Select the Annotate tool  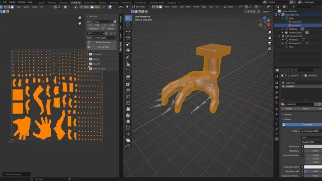click(128, 57)
